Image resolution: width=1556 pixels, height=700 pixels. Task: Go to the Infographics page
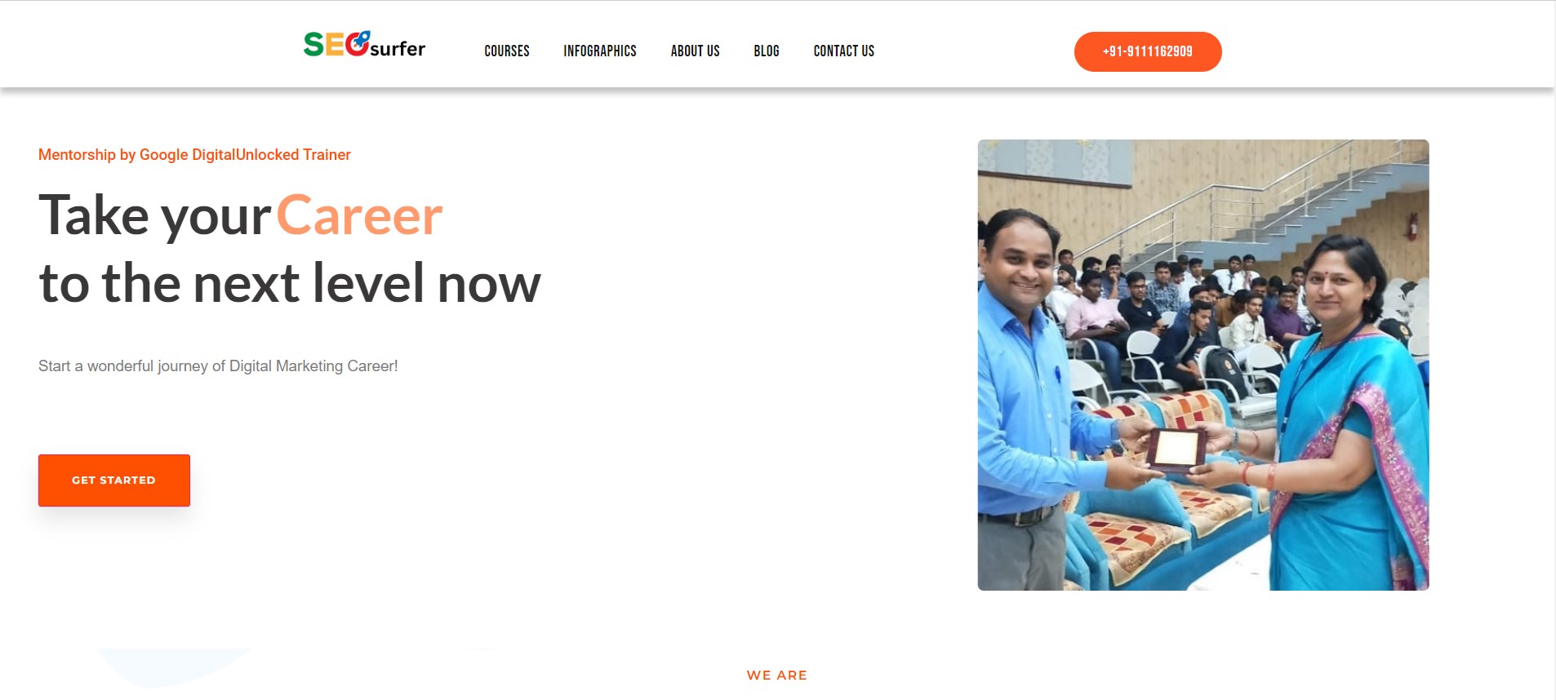pyautogui.click(x=600, y=51)
